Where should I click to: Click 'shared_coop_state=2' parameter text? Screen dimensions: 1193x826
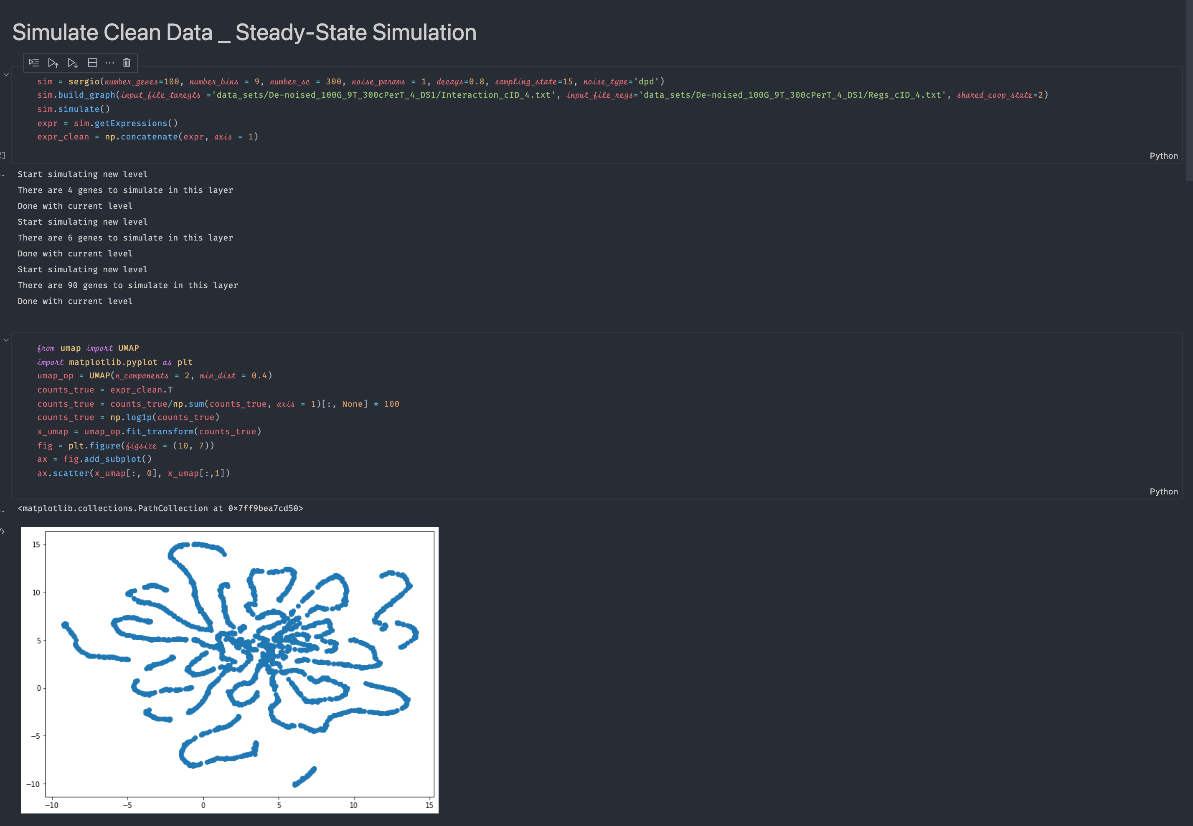click(1000, 95)
